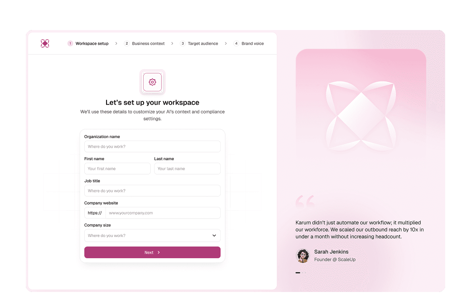Click step number 4 circle badge
The width and height of the screenshot is (471, 307).
[236, 43]
